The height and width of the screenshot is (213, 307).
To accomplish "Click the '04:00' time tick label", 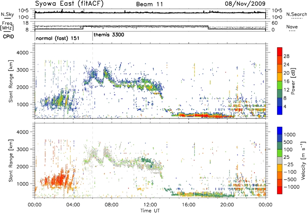I will click(73, 205).
